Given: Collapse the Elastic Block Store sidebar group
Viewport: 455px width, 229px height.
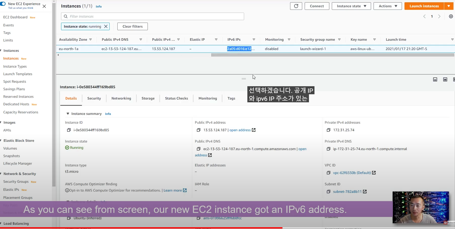Looking at the screenshot, I should click(1, 141).
